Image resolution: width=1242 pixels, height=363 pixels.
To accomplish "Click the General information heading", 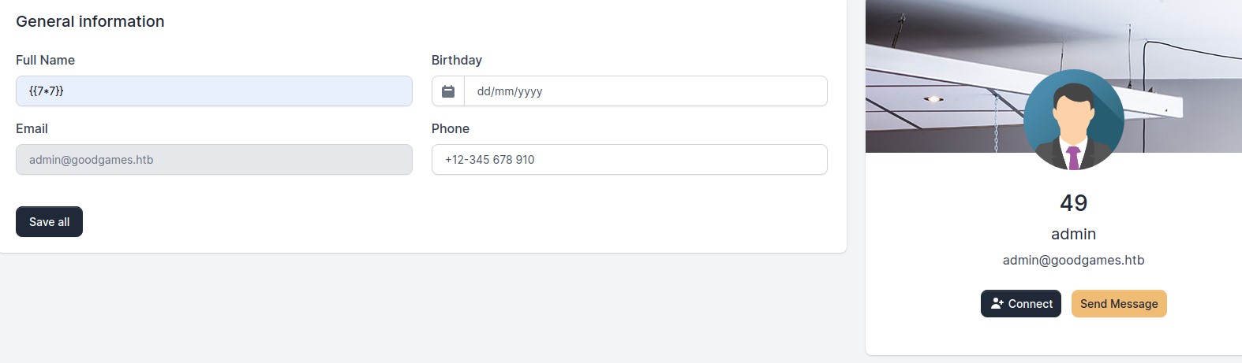I will coord(90,21).
